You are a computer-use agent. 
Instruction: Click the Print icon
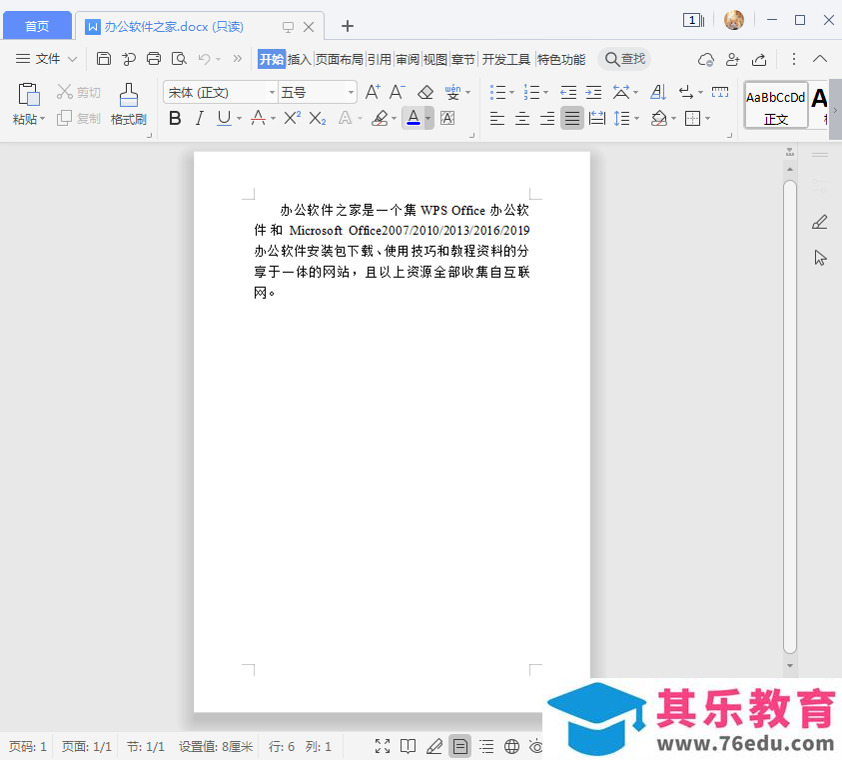point(154,59)
